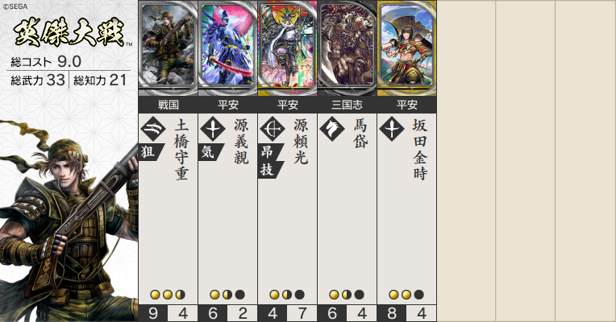
Task: Click the cavalry horse icon beside 馬岱
Action: (x=332, y=129)
